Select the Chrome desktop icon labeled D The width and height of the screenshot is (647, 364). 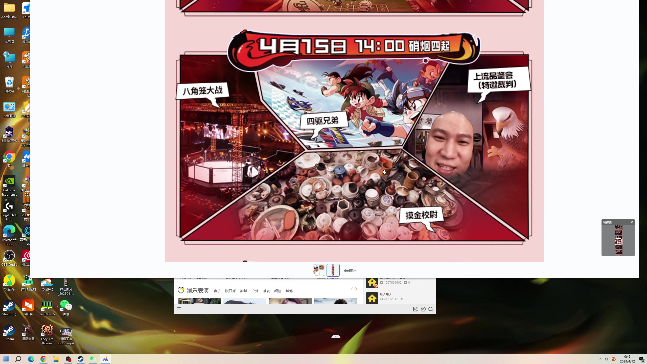(x=9, y=159)
